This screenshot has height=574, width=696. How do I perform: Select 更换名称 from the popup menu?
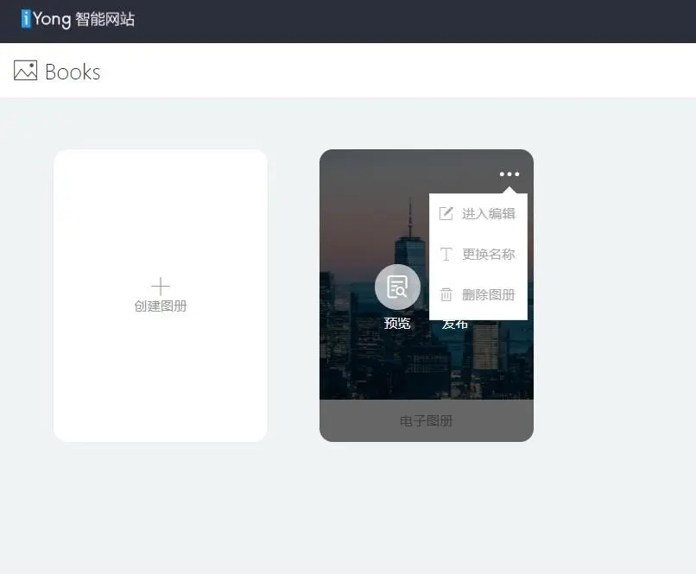[489, 254]
